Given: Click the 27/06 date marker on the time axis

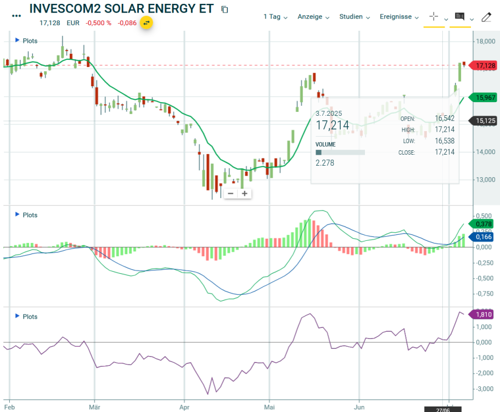Looking at the screenshot, I should (443, 409).
